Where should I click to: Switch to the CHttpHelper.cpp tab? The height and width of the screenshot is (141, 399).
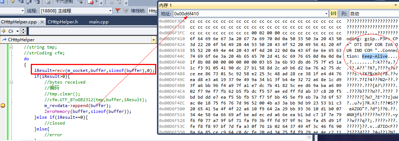coord(19,22)
